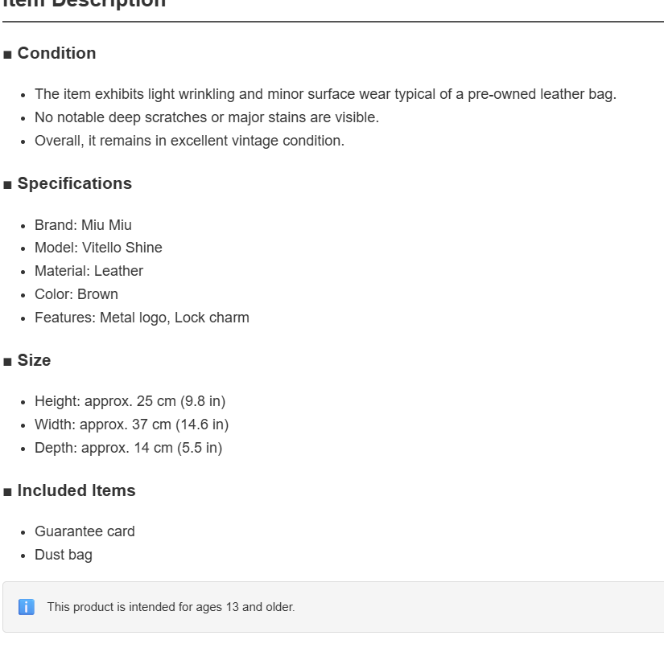The width and height of the screenshot is (664, 648).
Task: Click the ages 13 and older notice
Action: (171, 607)
